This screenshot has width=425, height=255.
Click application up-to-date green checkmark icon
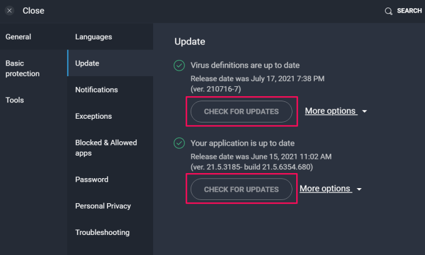coord(179,143)
